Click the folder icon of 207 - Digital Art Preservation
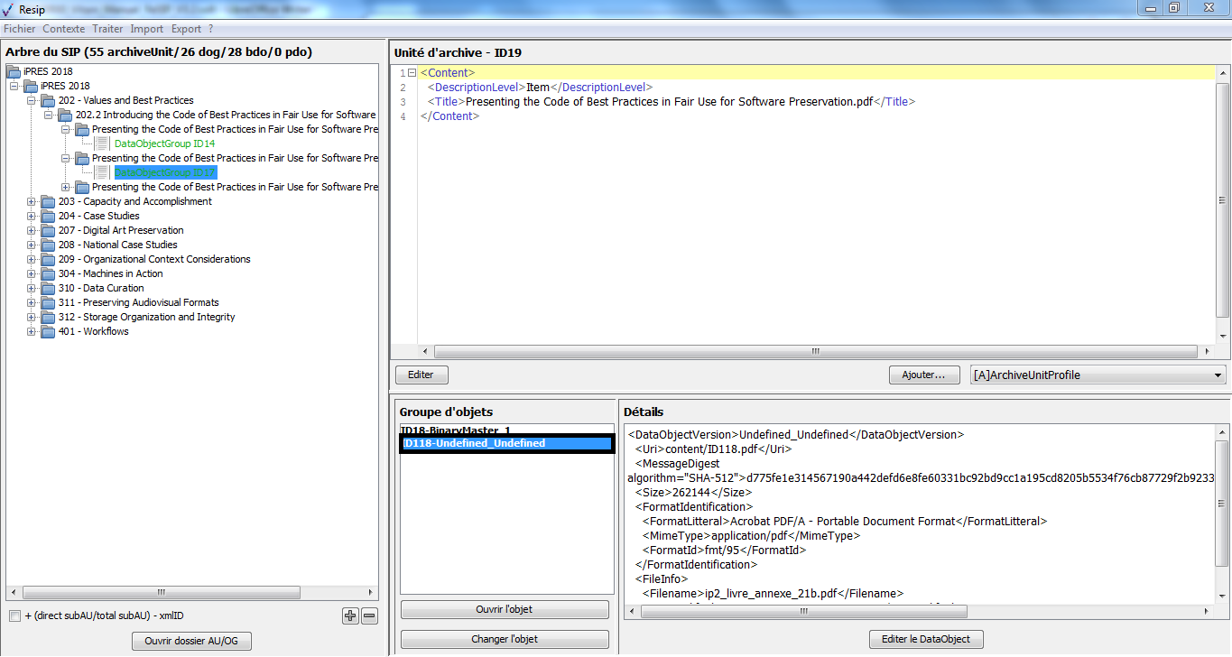The width and height of the screenshot is (1232, 657). [x=48, y=230]
